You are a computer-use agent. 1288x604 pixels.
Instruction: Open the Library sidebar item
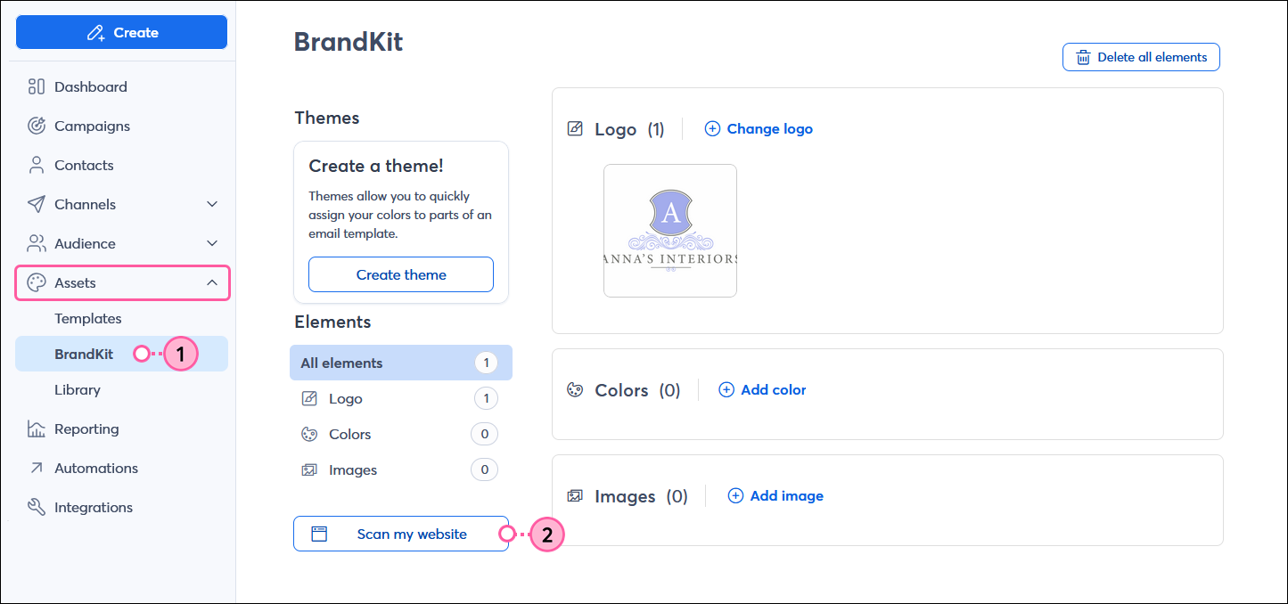coord(78,389)
